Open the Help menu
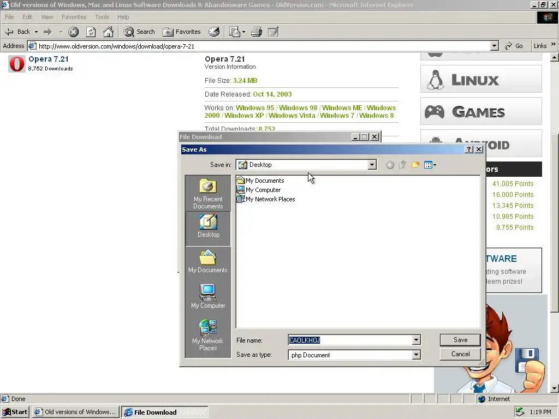This screenshot has width=559, height=419. tap(123, 17)
